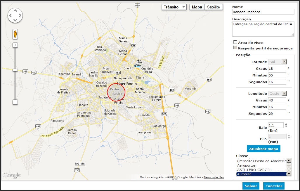Viewport: 300px width, 191px height.
Task: Click the Planalto label on the map
Action: (83, 105)
